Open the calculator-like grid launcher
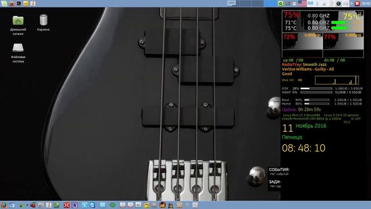371x209 pixels. (x=41, y=205)
